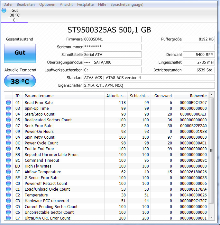
Task: Click the Übertragungsmodus field SATA/300
Action: click(113, 62)
